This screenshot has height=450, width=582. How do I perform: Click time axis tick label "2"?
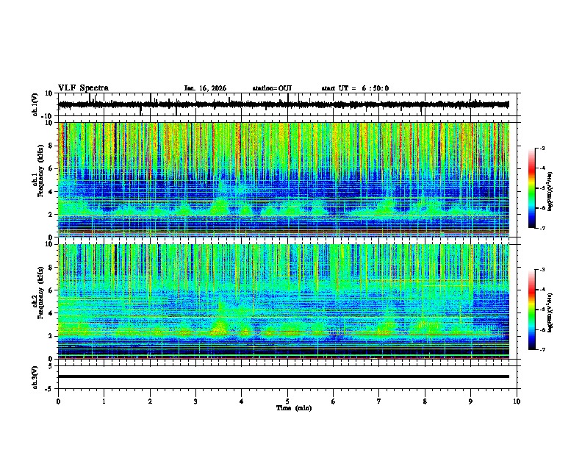pos(150,401)
